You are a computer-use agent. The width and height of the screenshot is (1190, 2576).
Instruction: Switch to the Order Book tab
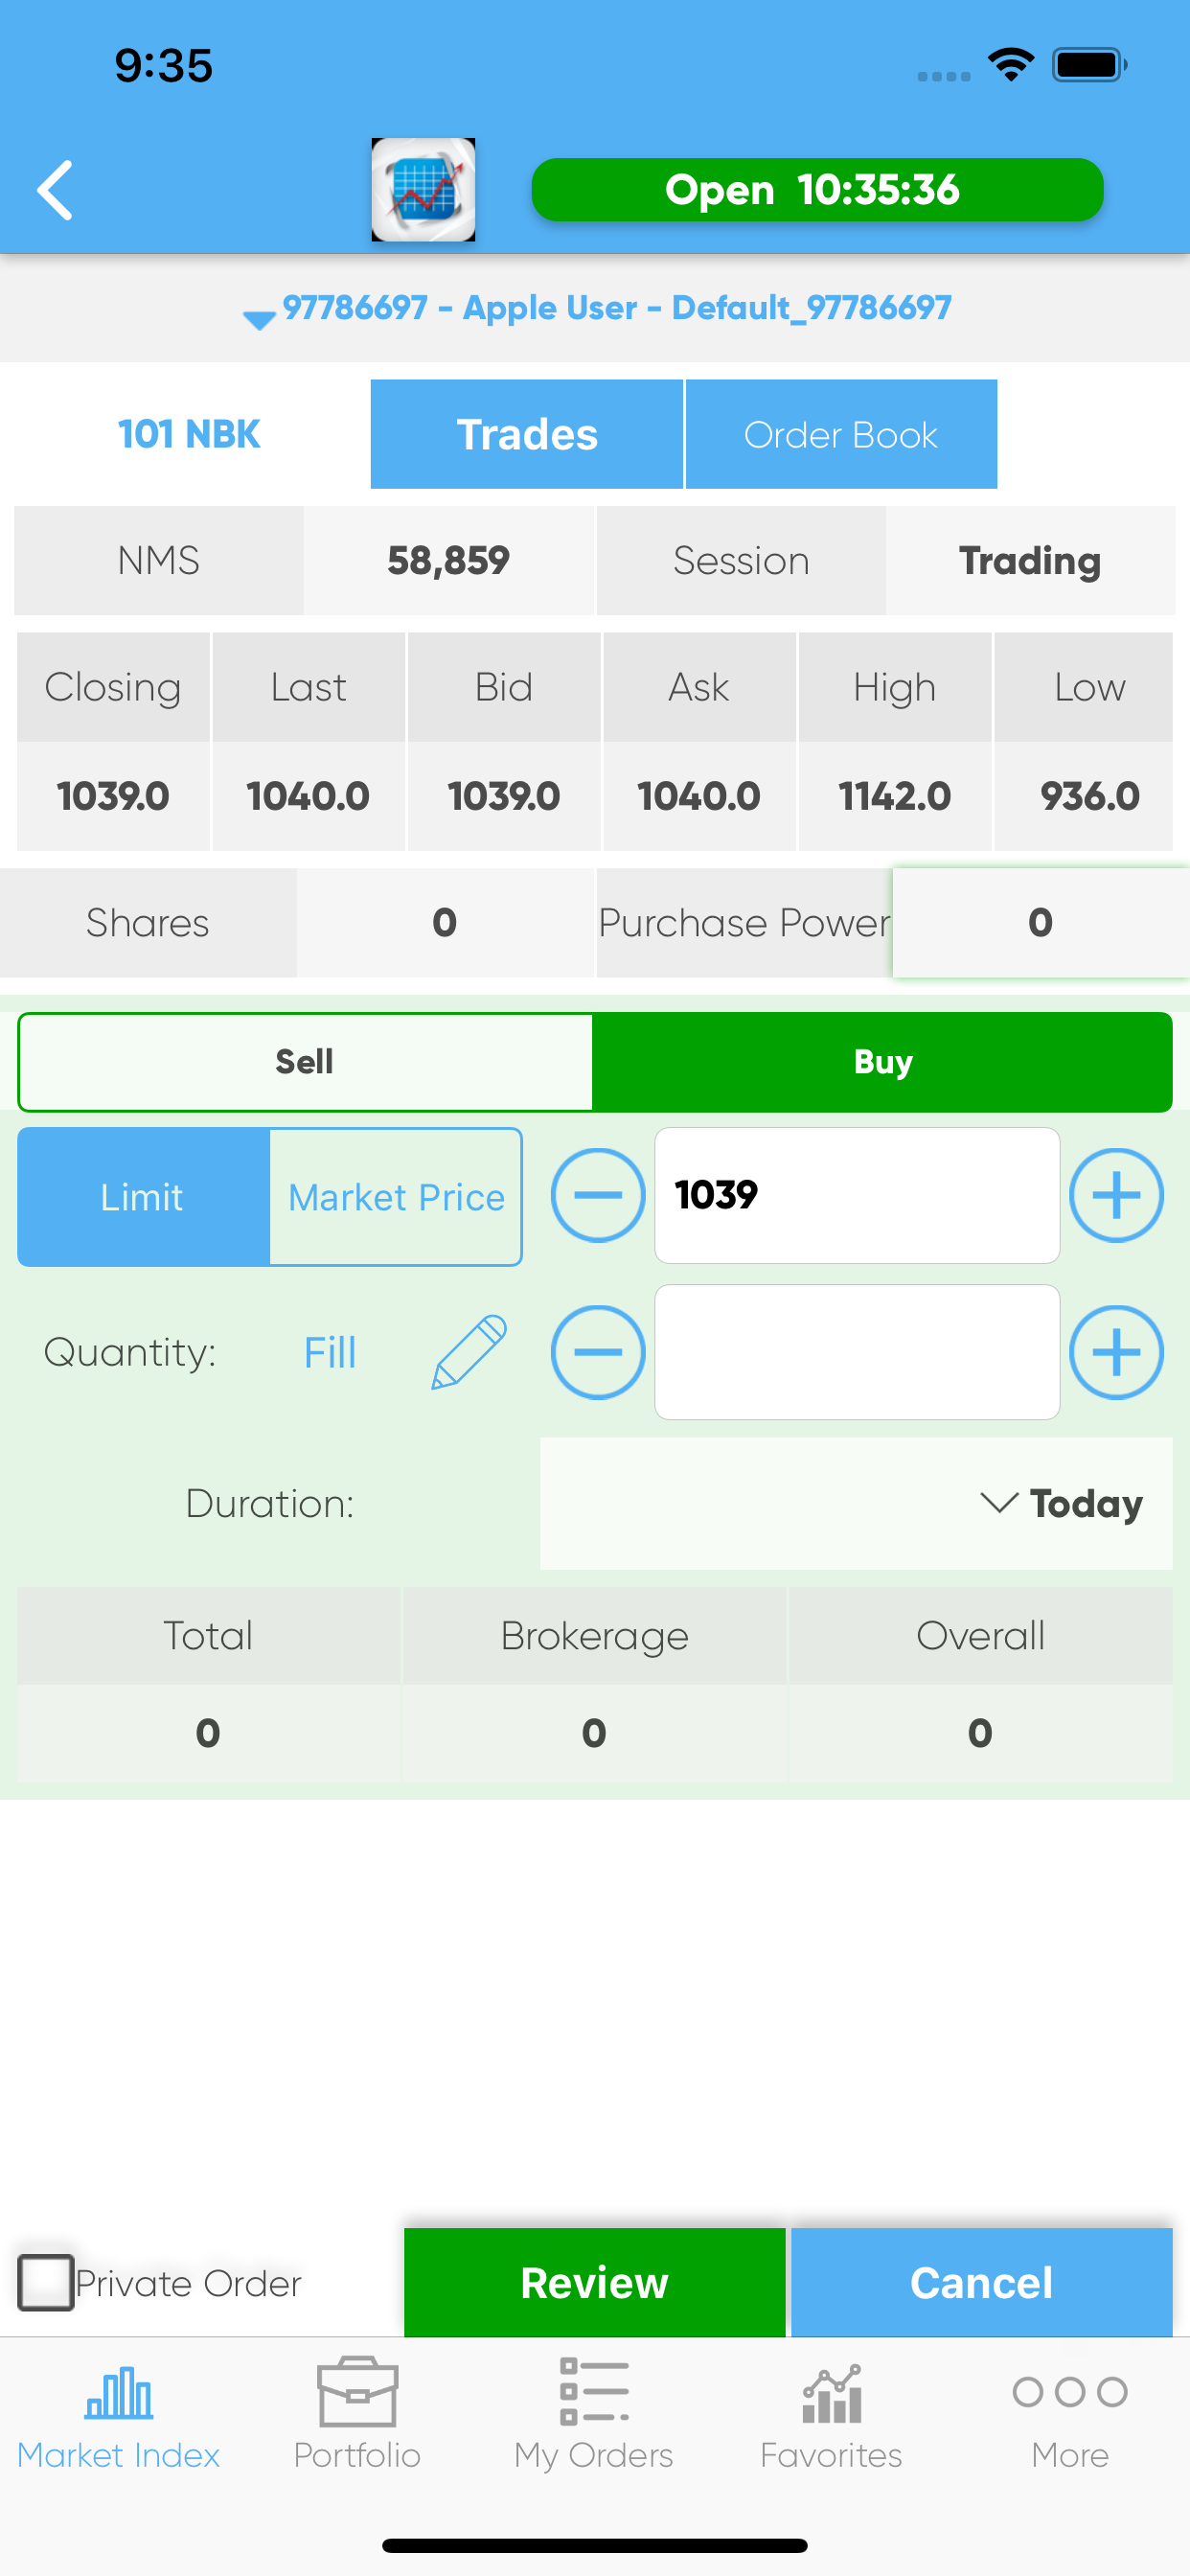coord(841,434)
